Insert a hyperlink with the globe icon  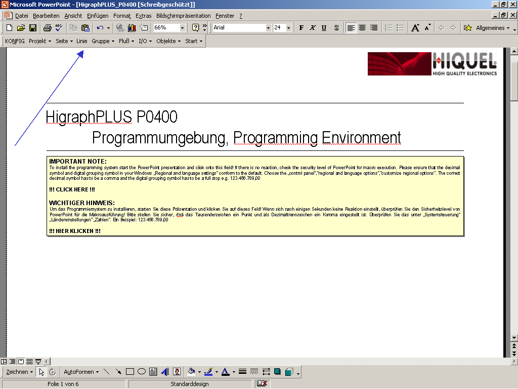coord(120,28)
